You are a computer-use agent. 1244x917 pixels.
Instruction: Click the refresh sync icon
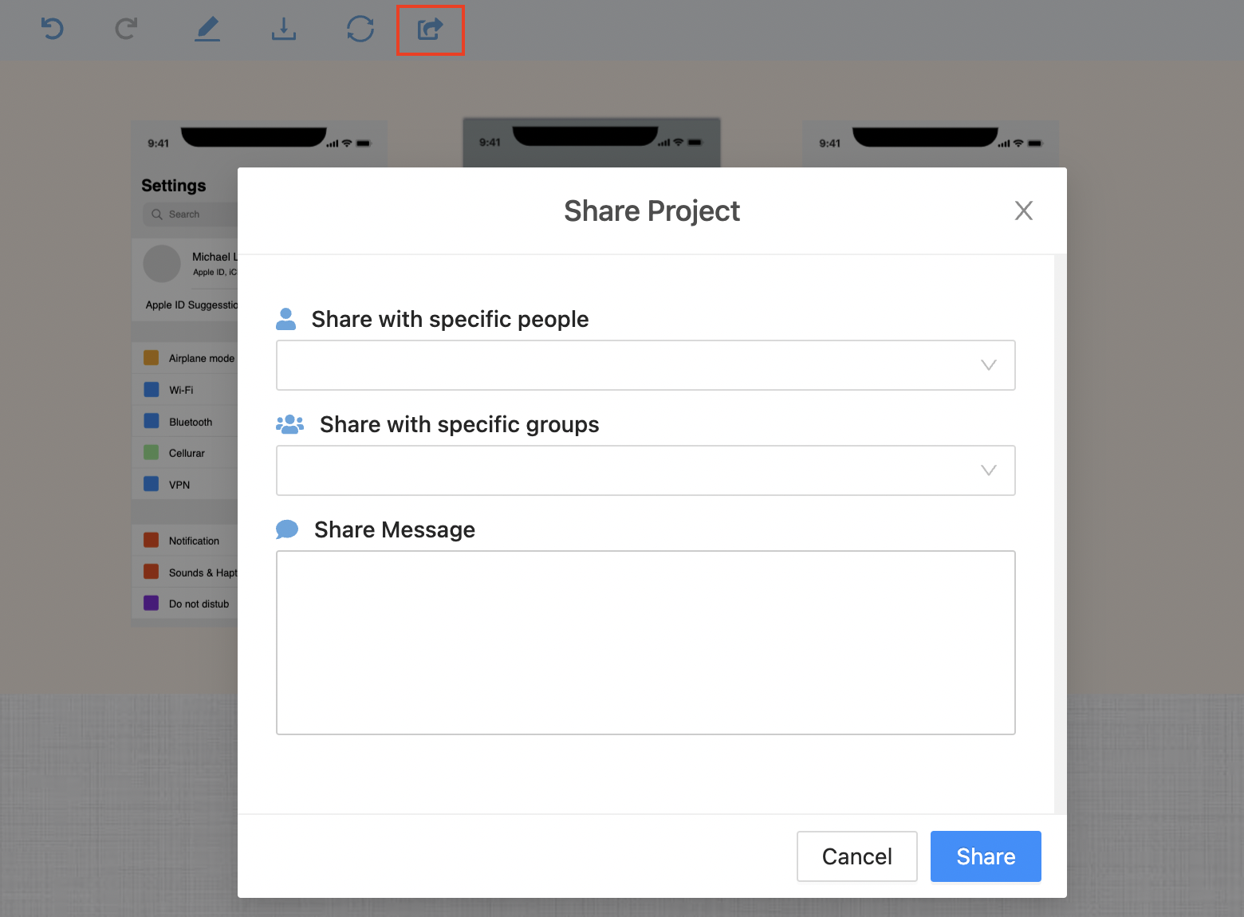(x=360, y=30)
